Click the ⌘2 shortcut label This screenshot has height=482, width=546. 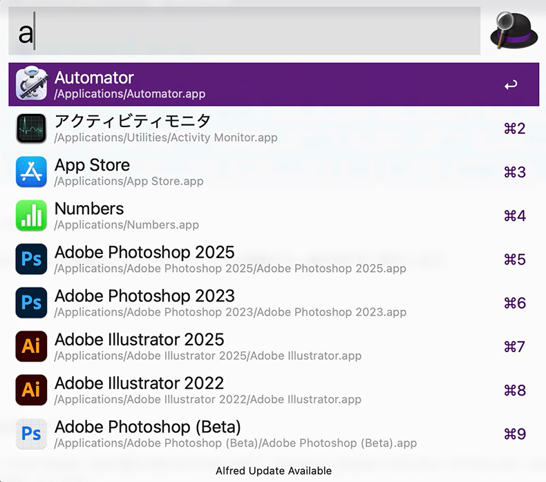coord(515,128)
